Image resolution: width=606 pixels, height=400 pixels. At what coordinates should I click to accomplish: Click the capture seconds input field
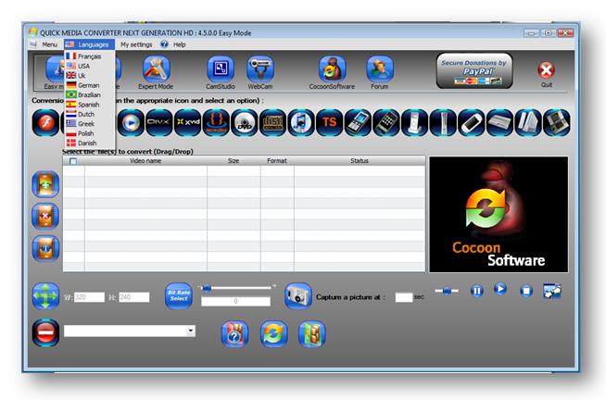(404, 297)
